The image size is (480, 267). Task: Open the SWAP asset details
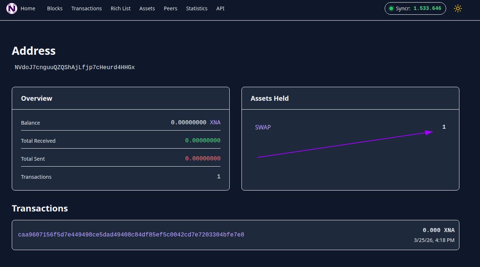pos(263,127)
